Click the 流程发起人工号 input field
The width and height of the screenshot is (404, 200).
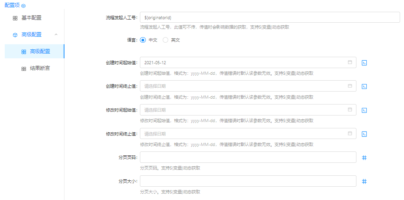point(270,18)
